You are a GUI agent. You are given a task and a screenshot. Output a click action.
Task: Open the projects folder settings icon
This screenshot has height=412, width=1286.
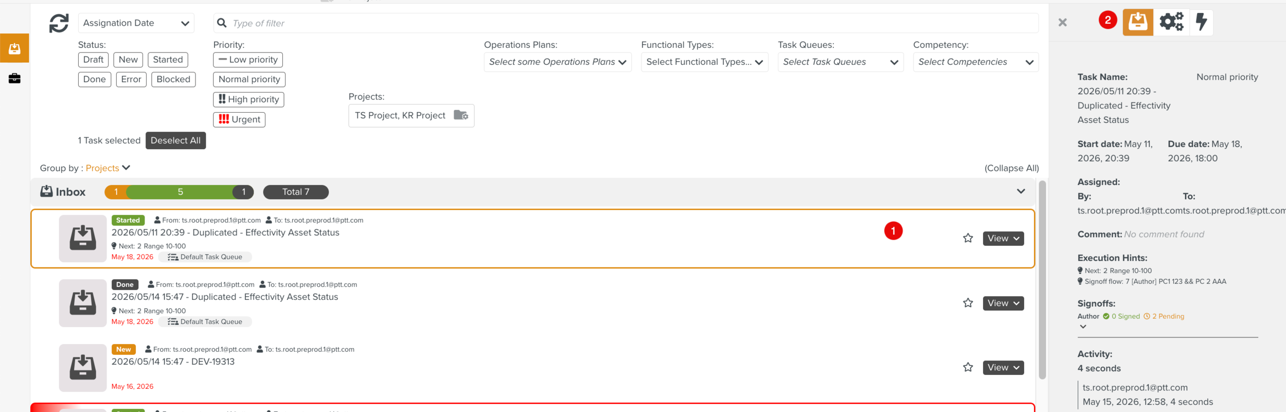pyautogui.click(x=461, y=115)
